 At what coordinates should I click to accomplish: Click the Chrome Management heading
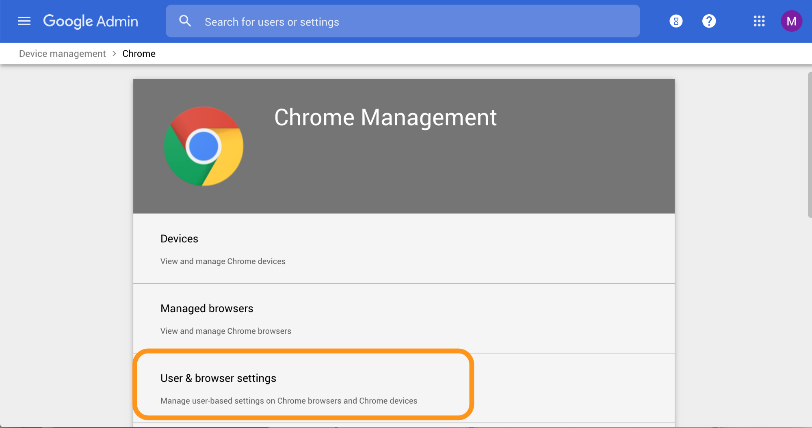point(385,118)
